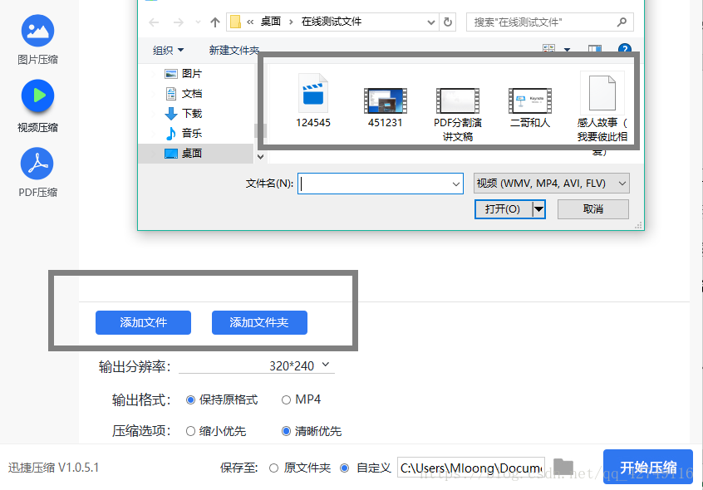Click the navigation tree scroll down arrow
703x490 pixels.
point(260,157)
